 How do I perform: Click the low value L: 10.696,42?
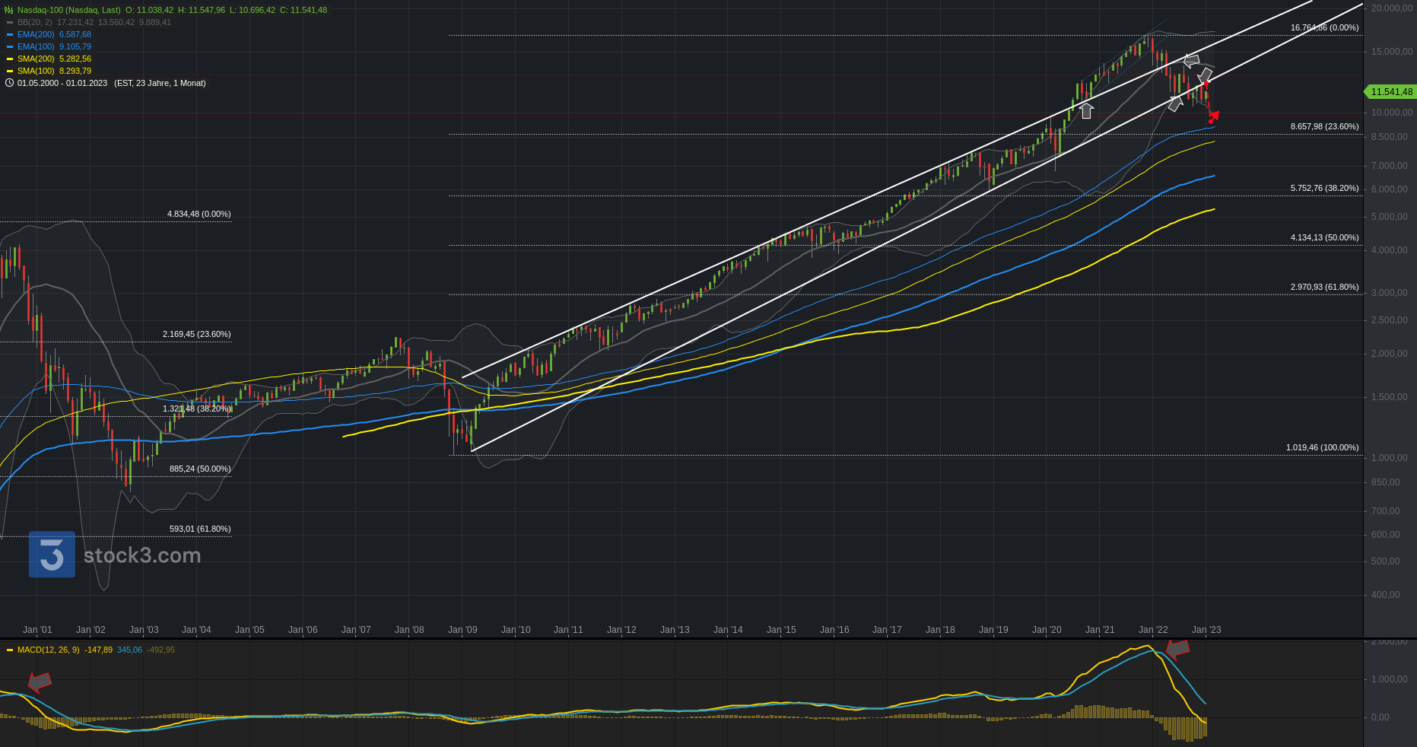click(253, 10)
